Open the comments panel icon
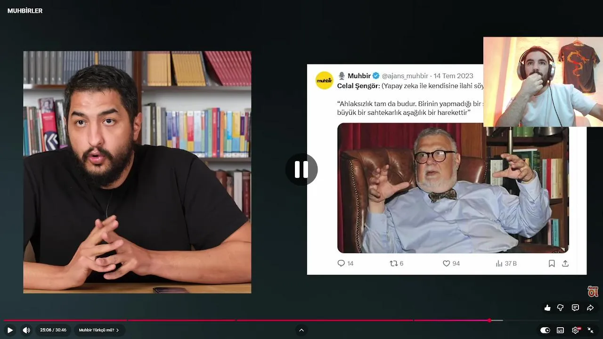603x339 pixels. click(x=575, y=308)
